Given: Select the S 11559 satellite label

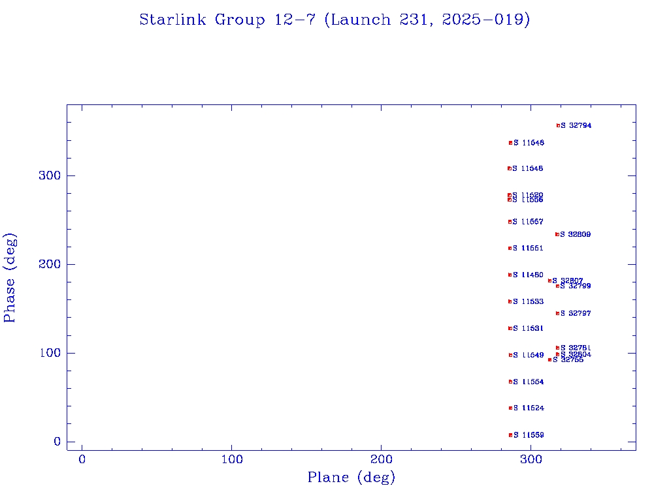Looking at the screenshot, I should point(529,435).
